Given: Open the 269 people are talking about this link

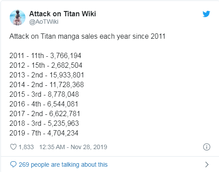Looking at the screenshot, I should tap(63, 165).
